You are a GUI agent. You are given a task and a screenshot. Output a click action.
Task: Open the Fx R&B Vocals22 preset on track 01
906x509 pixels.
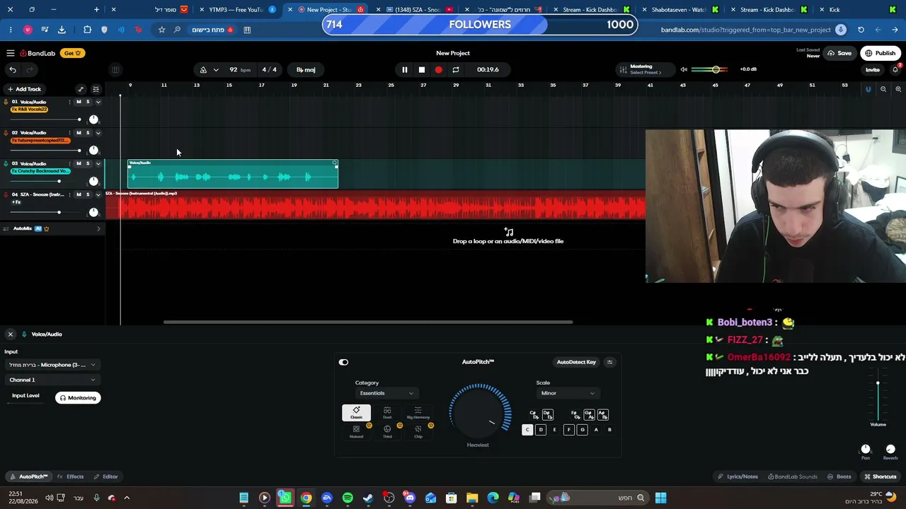click(x=29, y=110)
